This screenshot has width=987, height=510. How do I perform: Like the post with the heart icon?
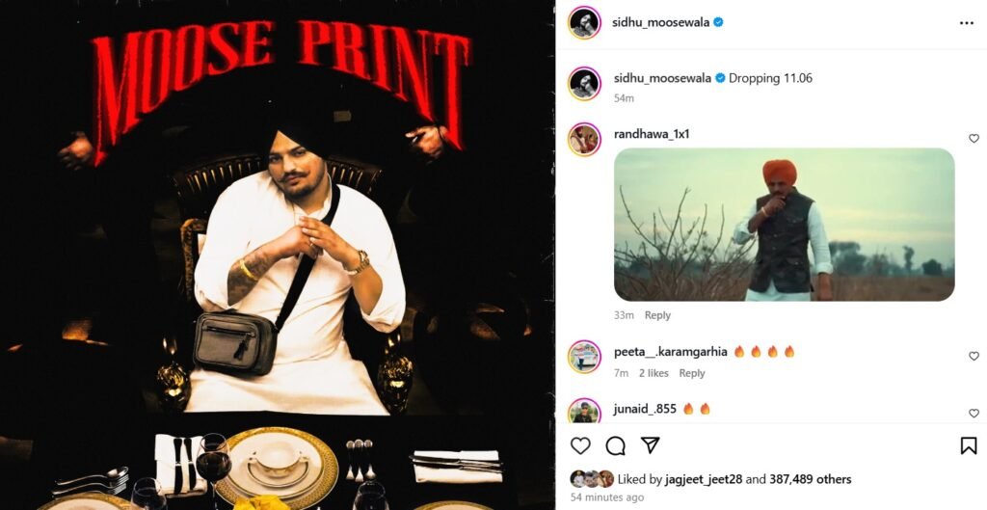tap(579, 445)
